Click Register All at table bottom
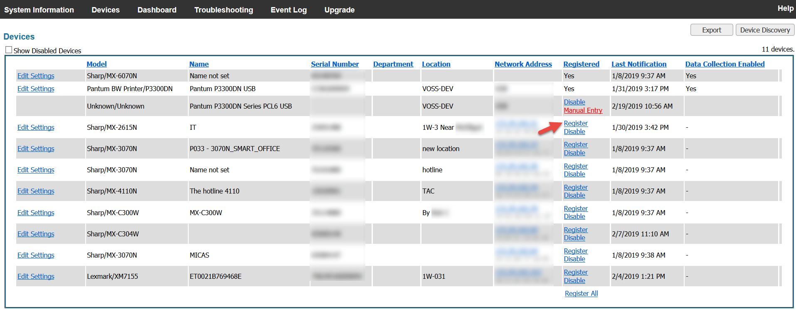 pos(581,293)
